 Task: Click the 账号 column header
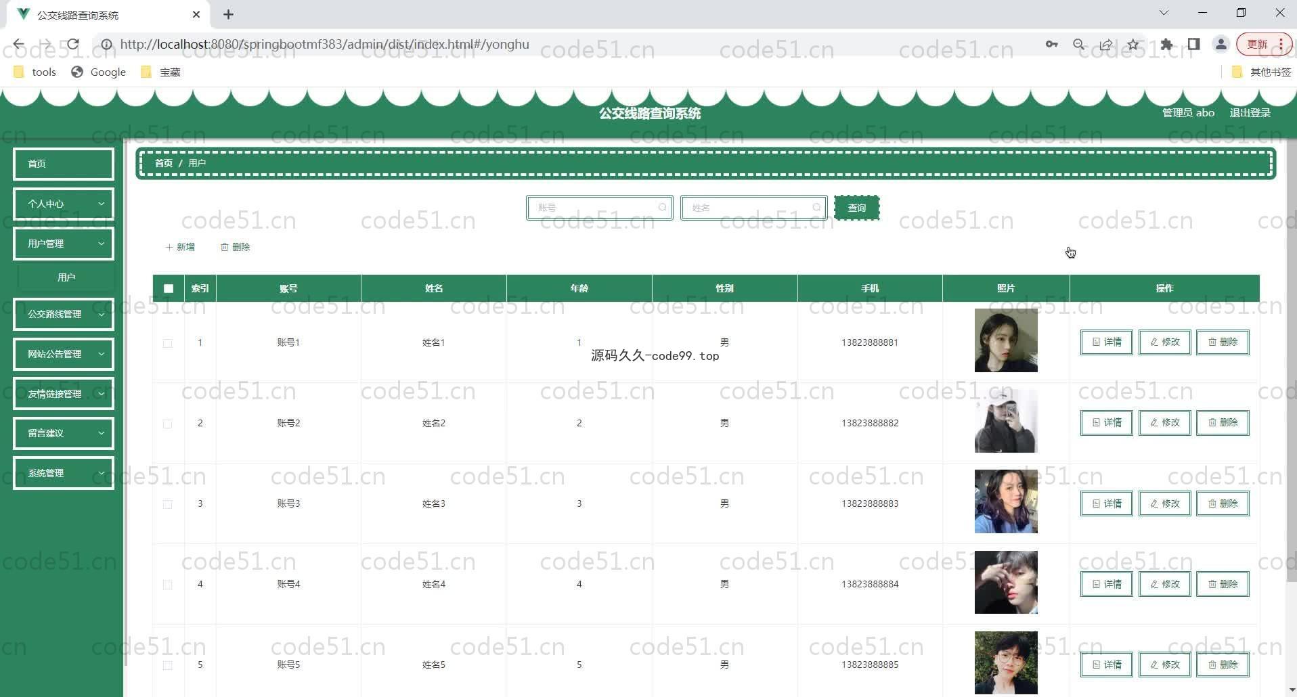click(288, 288)
